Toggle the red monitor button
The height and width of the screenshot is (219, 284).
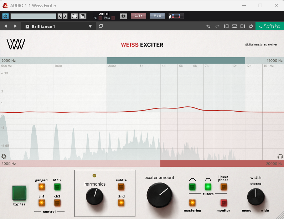(223, 203)
